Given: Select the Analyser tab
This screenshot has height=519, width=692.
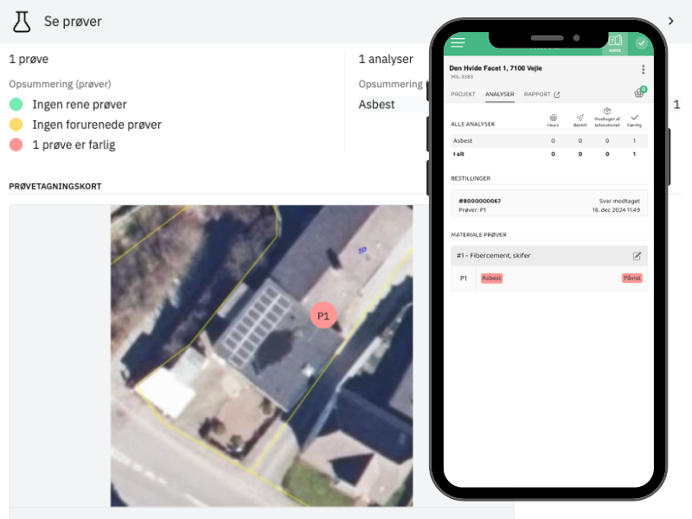Looking at the screenshot, I should click(500, 94).
